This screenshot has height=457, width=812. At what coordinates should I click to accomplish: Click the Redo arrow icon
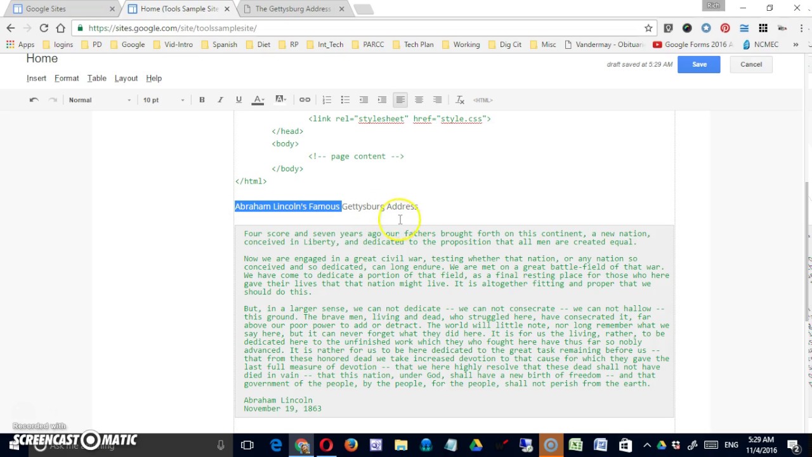pyautogui.click(x=53, y=100)
